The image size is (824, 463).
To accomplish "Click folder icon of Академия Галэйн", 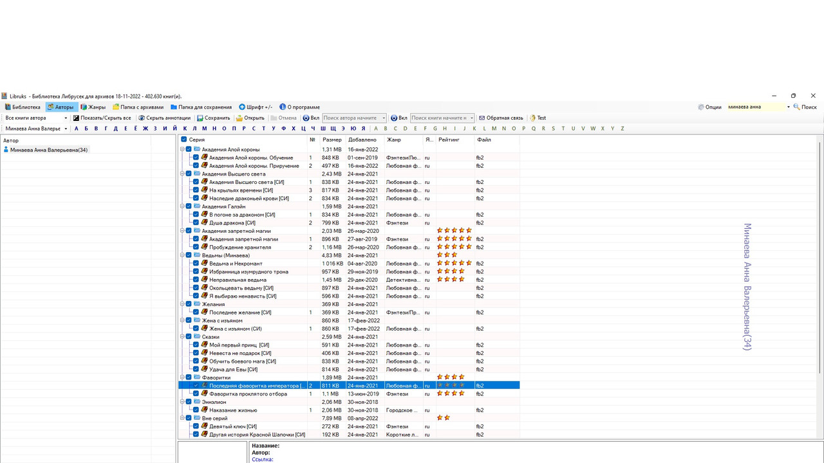I will [x=197, y=206].
